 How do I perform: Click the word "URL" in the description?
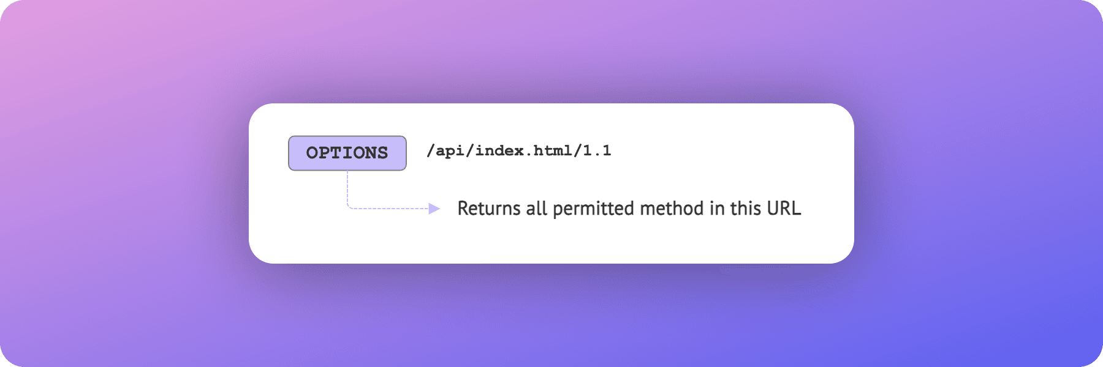click(784, 209)
